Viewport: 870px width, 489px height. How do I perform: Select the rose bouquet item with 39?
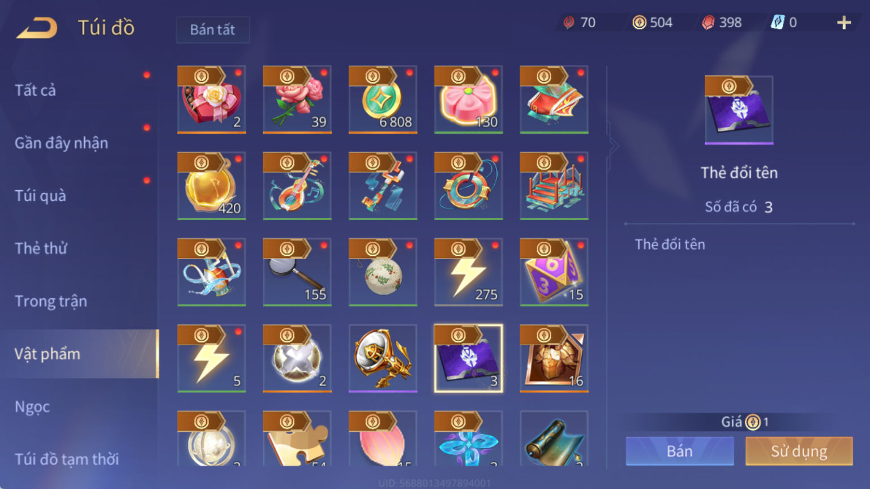(297, 100)
